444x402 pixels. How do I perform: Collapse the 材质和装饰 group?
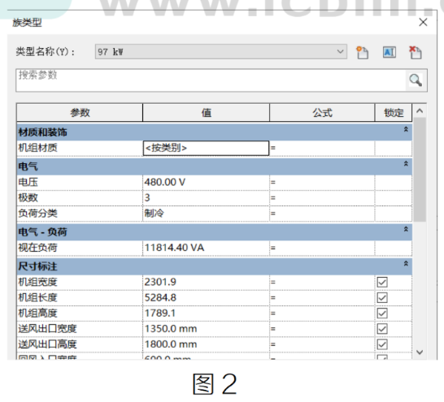tap(406, 129)
